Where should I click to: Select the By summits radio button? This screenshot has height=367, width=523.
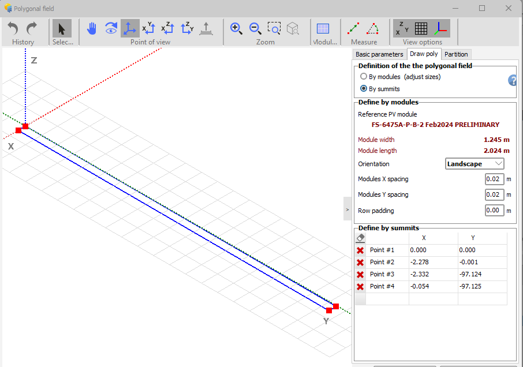coord(363,89)
